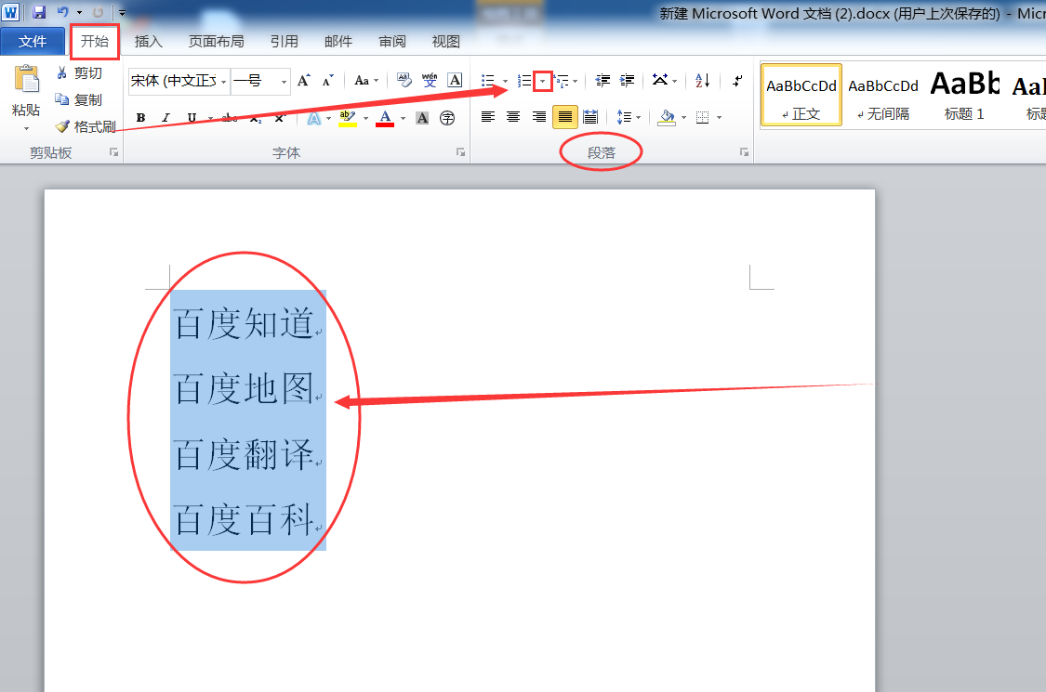The height and width of the screenshot is (692, 1046).
Task: Toggle Underline formatting
Action: (x=192, y=118)
